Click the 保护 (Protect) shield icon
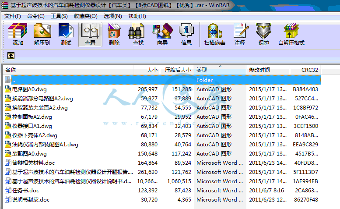This screenshot has width=340, height=209. (264, 31)
